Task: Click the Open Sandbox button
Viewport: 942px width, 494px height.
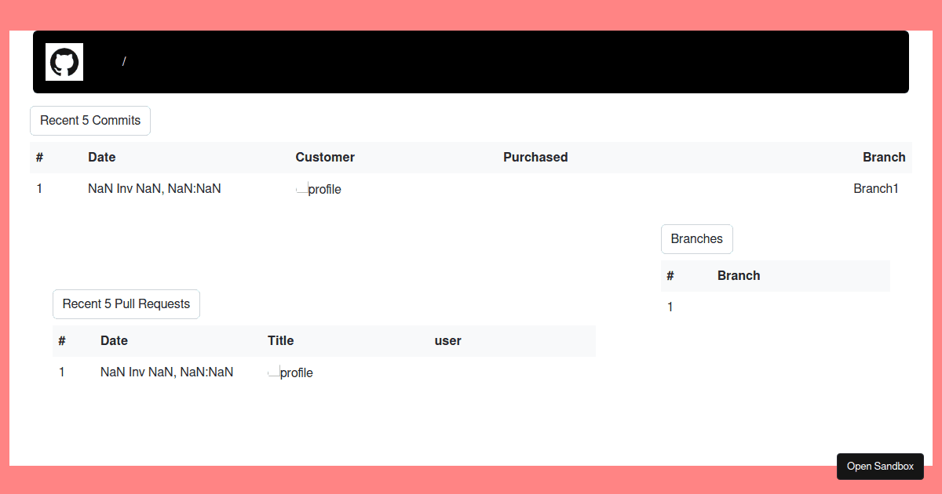Action: coord(880,467)
